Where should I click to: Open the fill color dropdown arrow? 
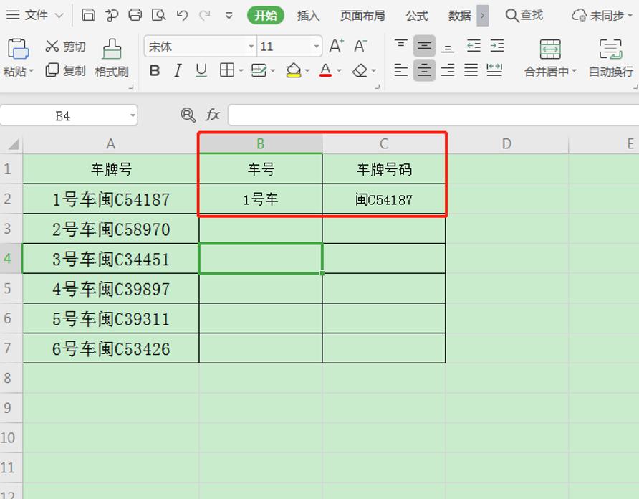tap(308, 70)
